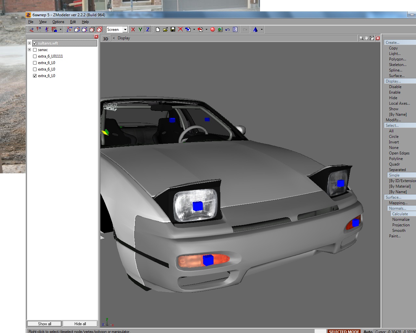Screen dimensions: 416x333
Task: Select the Polygon... command
Action: click(x=397, y=59)
